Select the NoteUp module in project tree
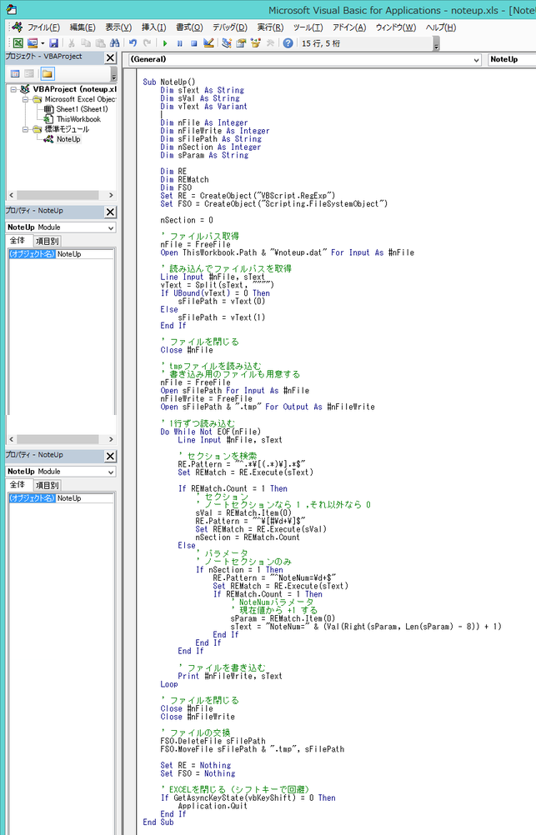The width and height of the screenshot is (536, 835). coord(68,139)
